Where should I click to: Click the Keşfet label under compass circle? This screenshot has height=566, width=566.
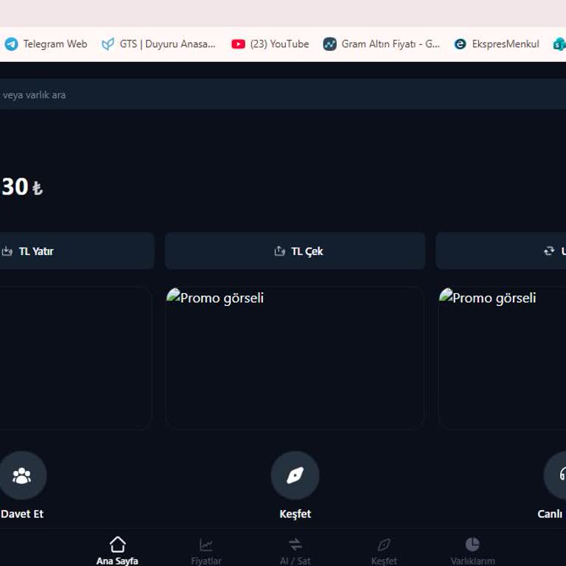click(295, 514)
